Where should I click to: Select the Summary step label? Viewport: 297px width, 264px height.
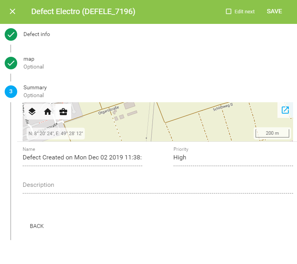point(35,87)
